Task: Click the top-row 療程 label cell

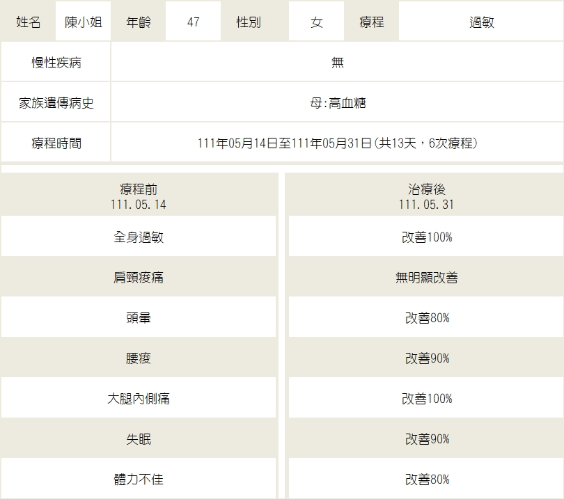Action: [x=372, y=21]
